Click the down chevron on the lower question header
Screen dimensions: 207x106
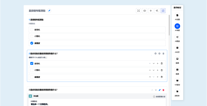click(156, 90)
